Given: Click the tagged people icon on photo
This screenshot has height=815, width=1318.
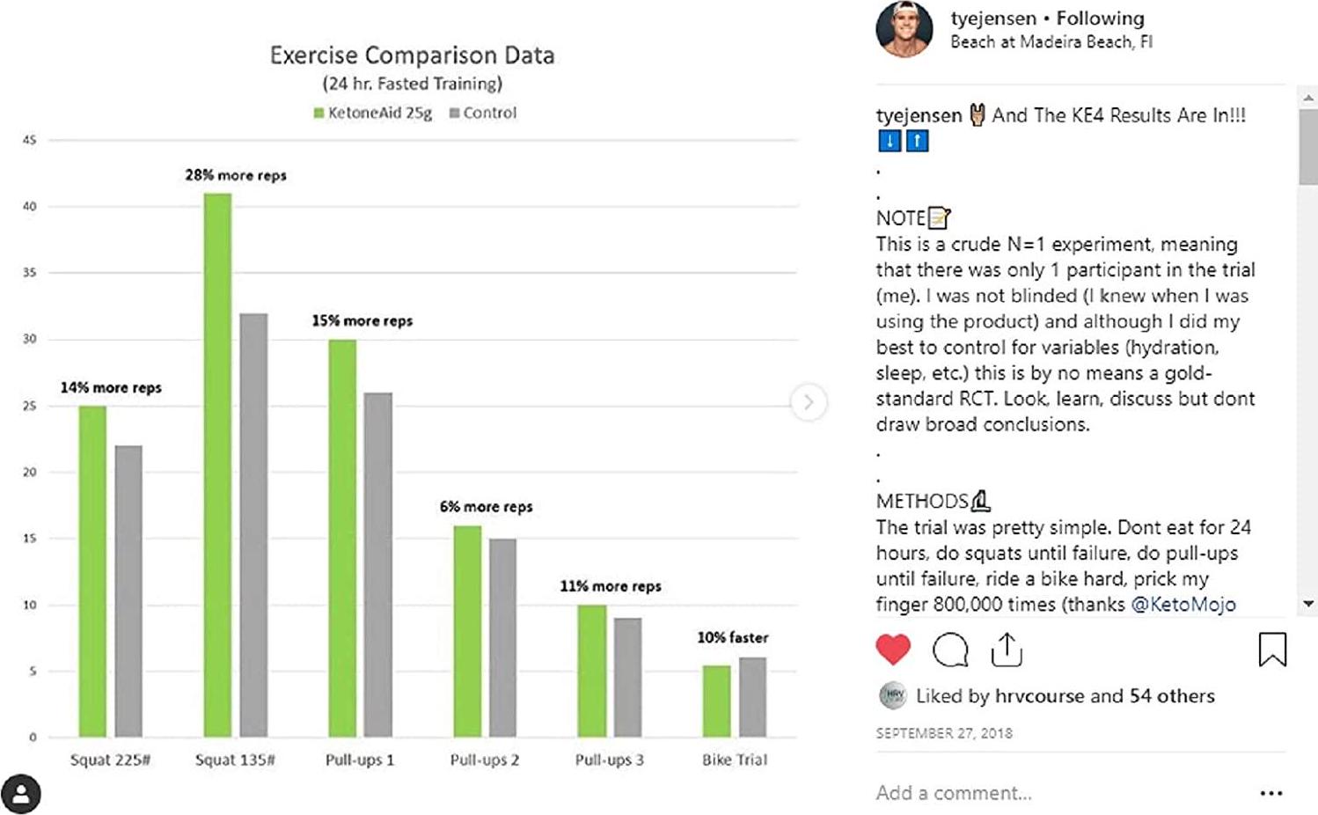Looking at the screenshot, I should [x=21, y=794].
